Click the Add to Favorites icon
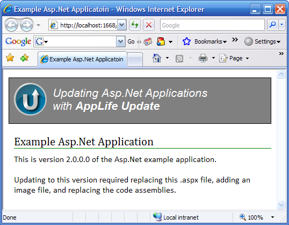Viewport: 289px width, 225px height. [x=25, y=58]
